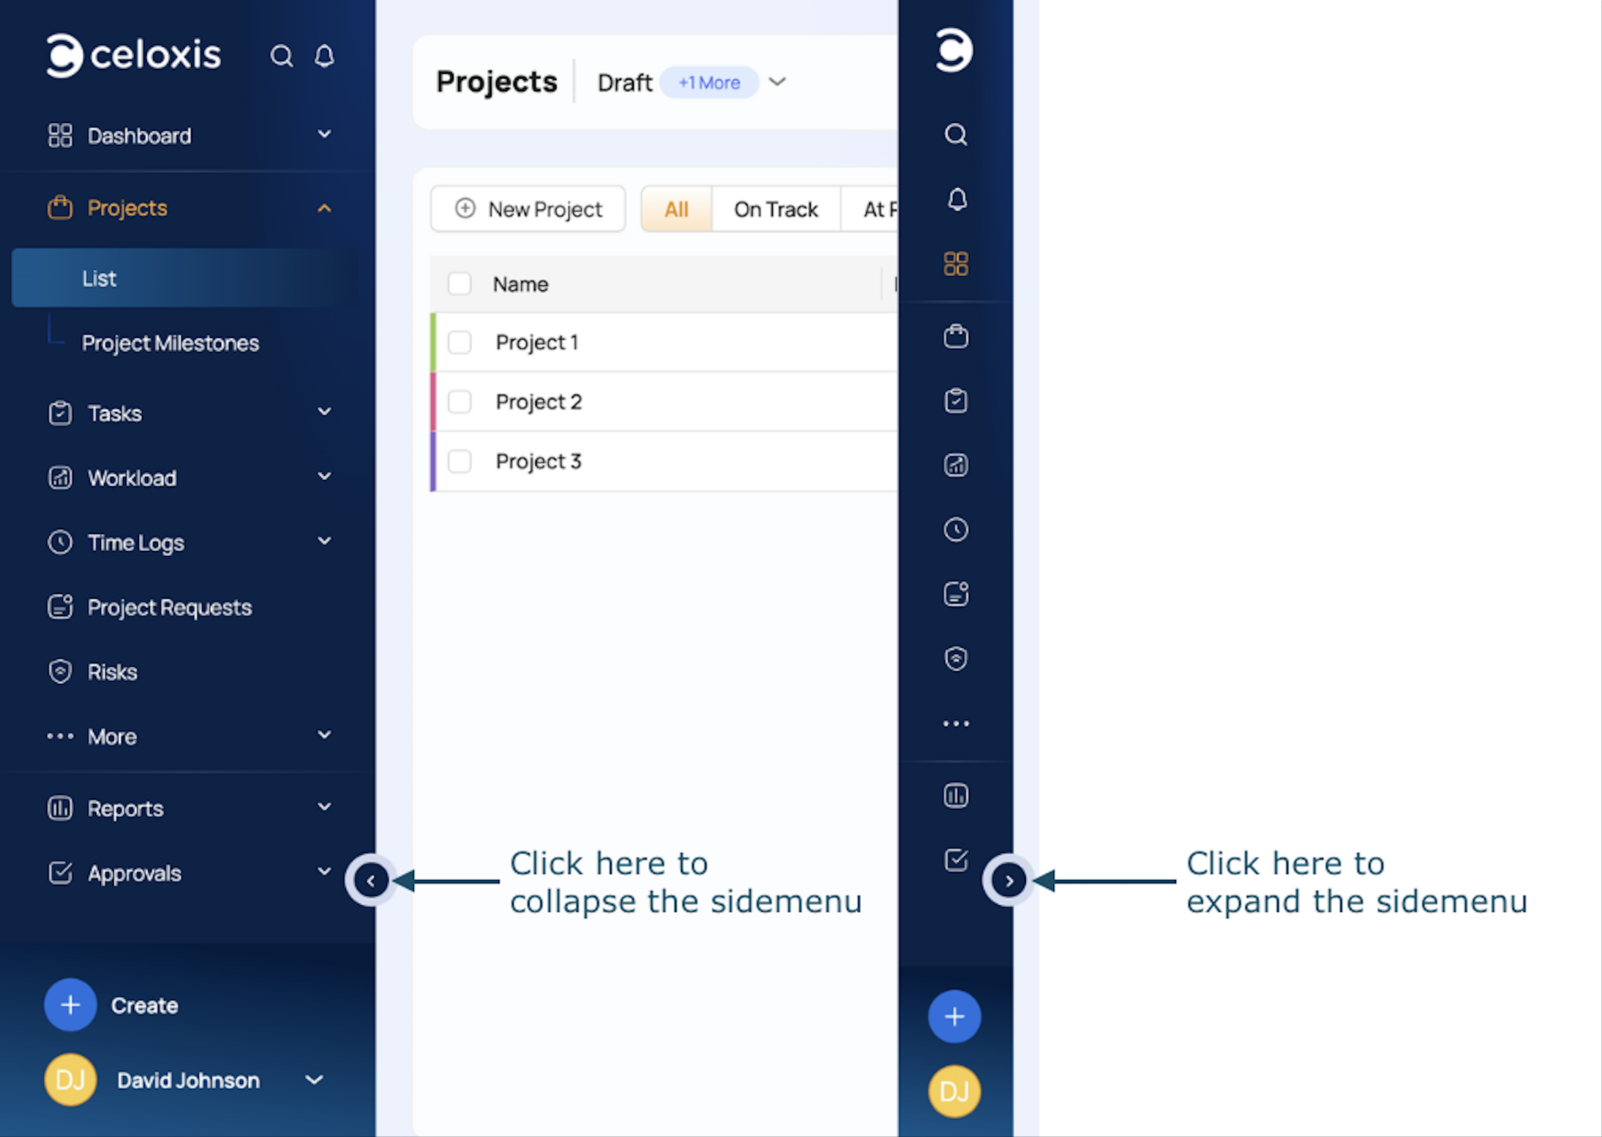Switch to the On Track tab

776,209
